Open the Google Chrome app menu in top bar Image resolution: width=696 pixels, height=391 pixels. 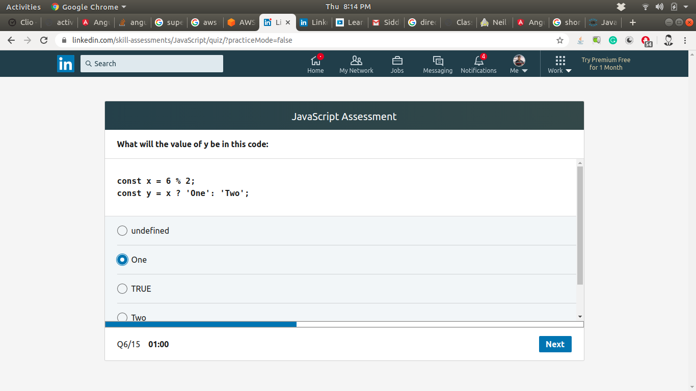point(89,7)
